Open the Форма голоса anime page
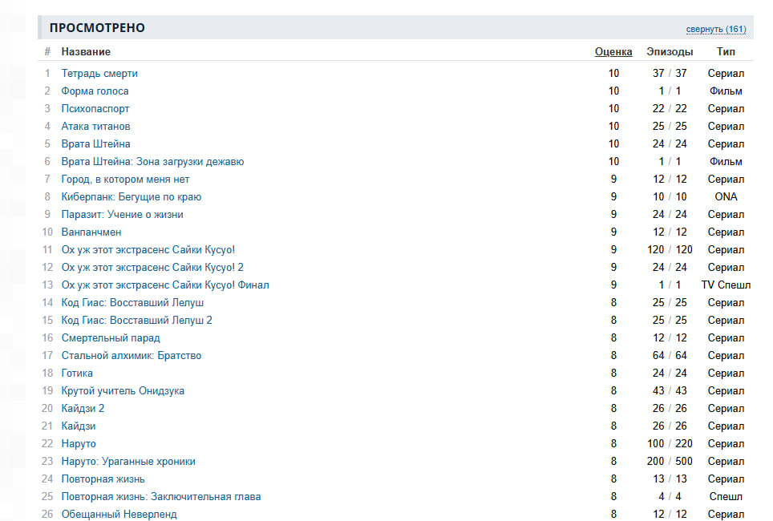Viewport: 773px width, 521px height. [95, 91]
